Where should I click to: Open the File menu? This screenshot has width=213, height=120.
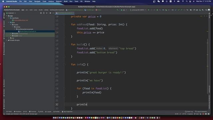[20, 1]
